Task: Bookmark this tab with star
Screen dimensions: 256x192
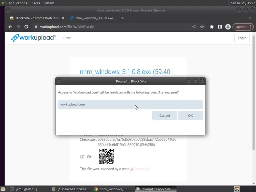Action: tap(202, 27)
